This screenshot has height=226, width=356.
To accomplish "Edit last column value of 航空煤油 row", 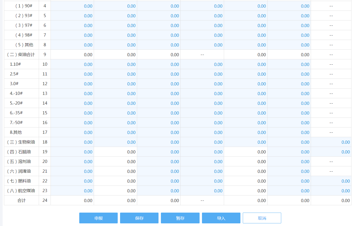I will point(331,191).
